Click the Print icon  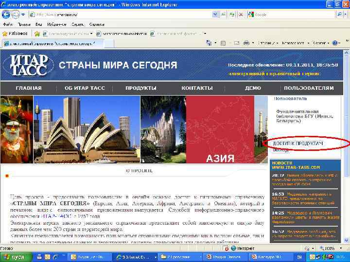[246, 43]
